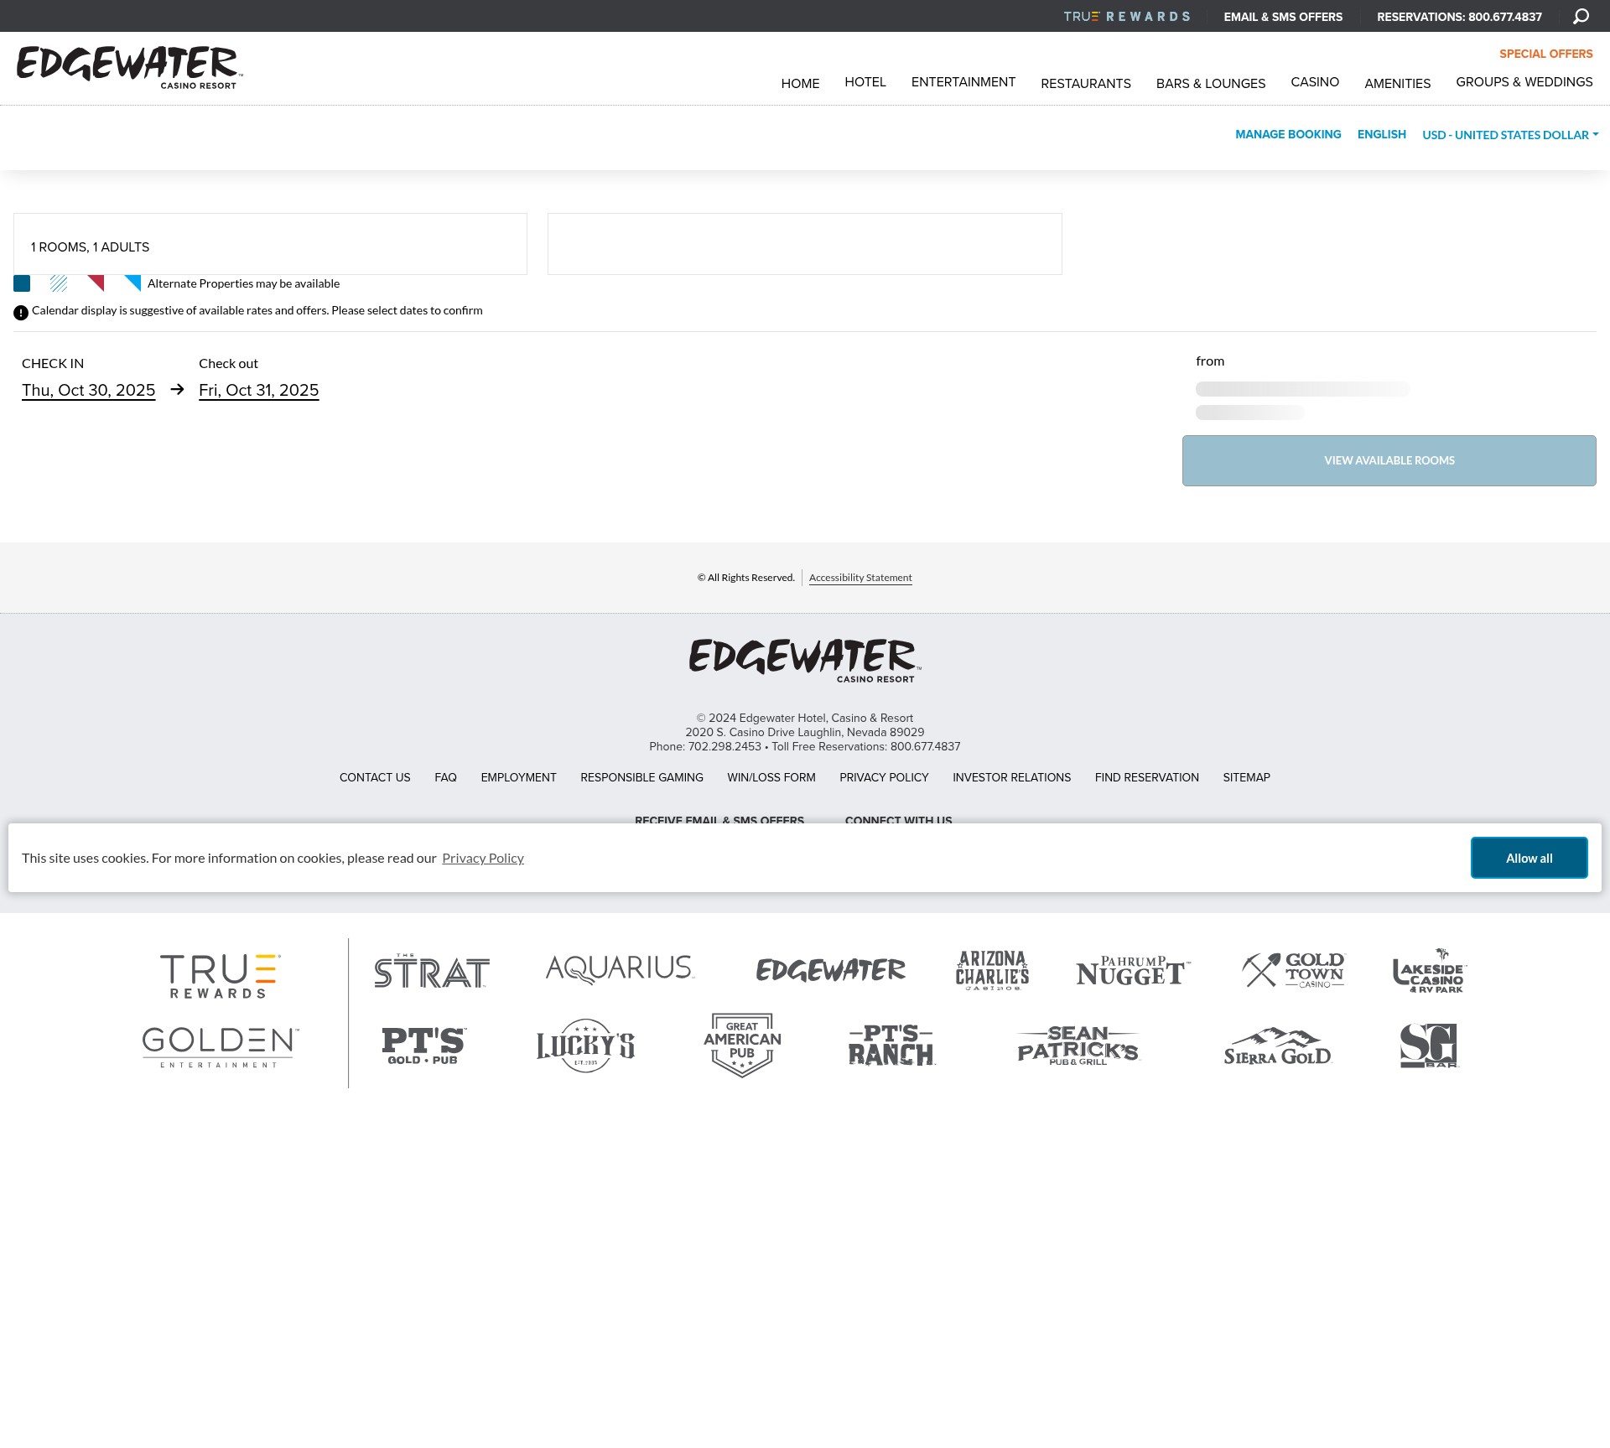Click the Golden Entertainment logo
Image resolution: width=1610 pixels, height=1448 pixels.
(x=221, y=1047)
